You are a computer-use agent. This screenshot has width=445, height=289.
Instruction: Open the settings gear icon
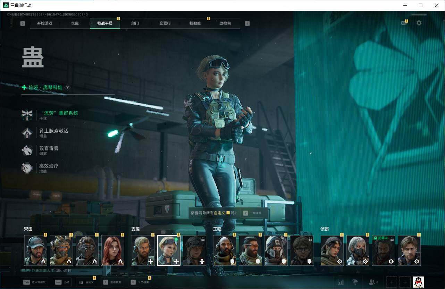pyautogui.click(x=419, y=23)
